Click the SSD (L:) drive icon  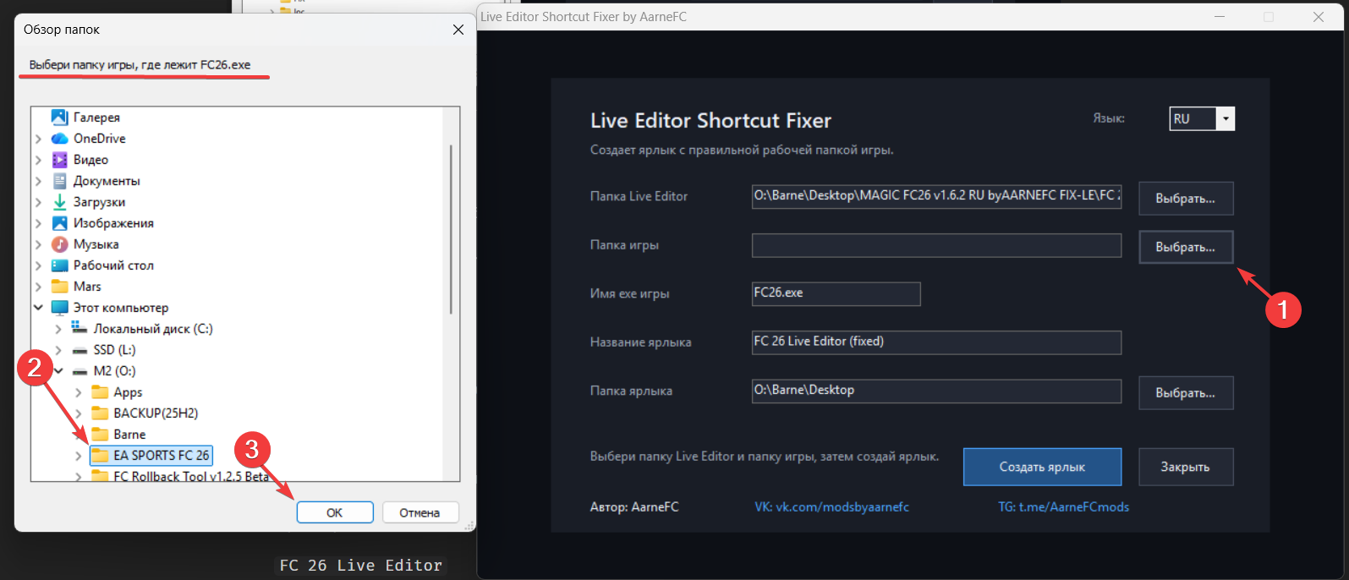tap(80, 349)
